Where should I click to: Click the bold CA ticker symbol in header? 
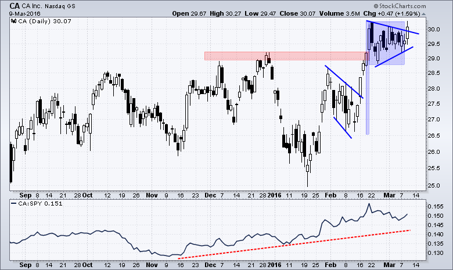point(15,6)
